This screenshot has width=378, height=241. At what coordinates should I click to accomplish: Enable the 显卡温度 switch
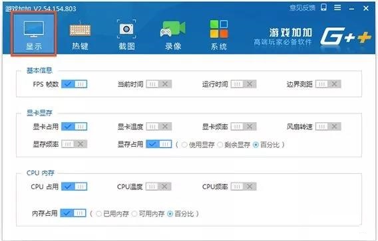point(159,127)
